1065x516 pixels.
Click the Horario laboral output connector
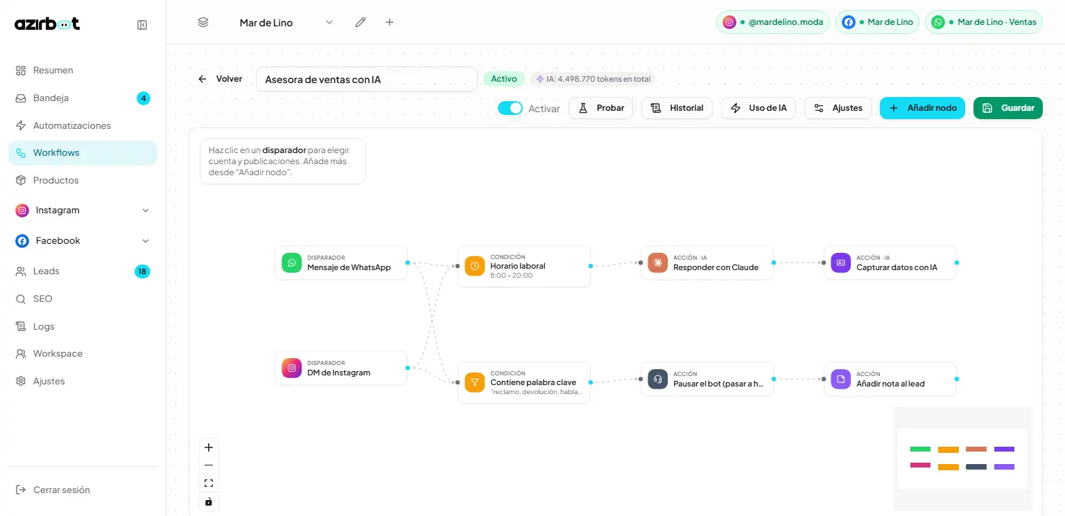coord(591,266)
